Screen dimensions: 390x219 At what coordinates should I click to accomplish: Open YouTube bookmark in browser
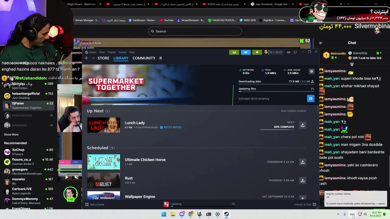(167, 20)
